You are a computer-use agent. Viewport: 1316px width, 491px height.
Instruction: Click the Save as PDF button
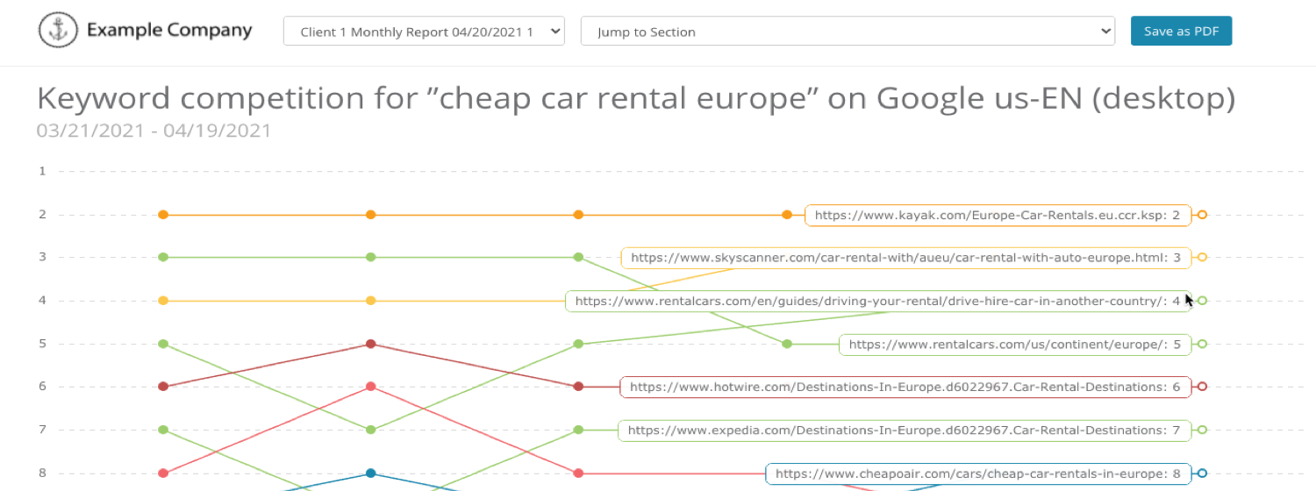point(1181,32)
